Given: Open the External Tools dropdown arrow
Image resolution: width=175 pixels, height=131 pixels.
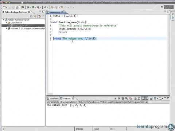Looking at the screenshot, I should click(40, 7).
